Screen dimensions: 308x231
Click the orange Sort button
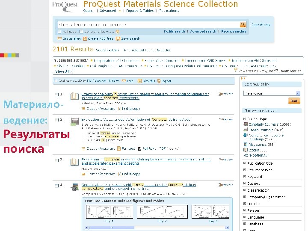(x=294, y=101)
